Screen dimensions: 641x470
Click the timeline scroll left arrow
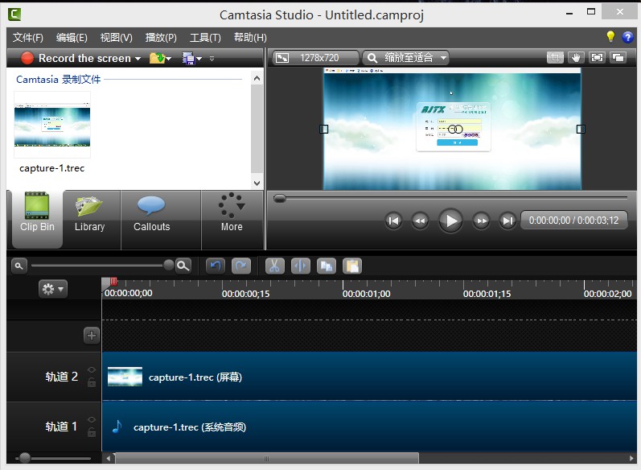(109, 458)
